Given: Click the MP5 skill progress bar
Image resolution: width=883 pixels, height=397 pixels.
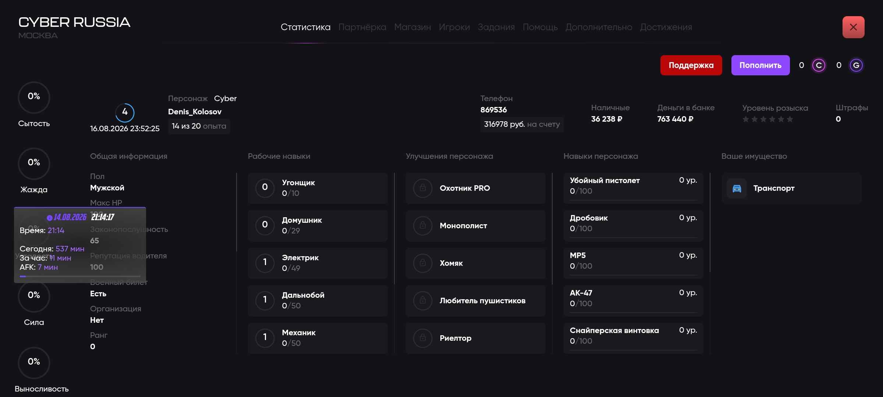Looking at the screenshot, I should pyautogui.click(x=633, y=275).
